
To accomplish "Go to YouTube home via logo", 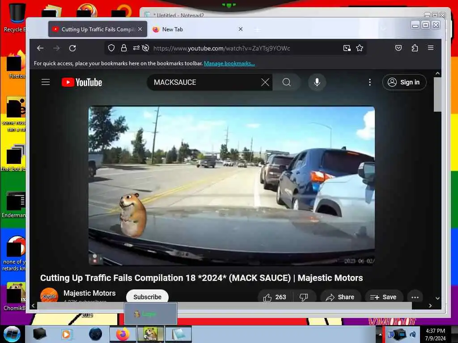I will coord(82,83).
